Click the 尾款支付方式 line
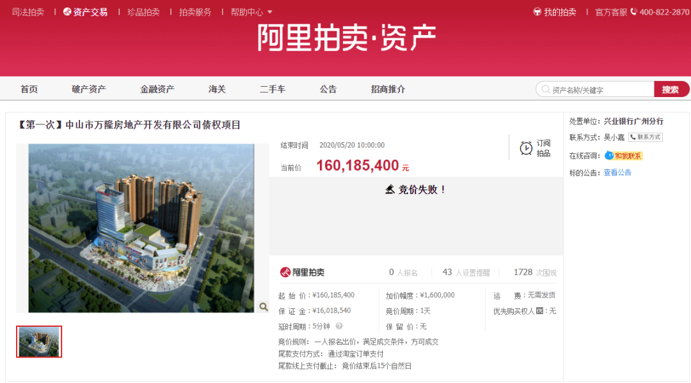Screen dimensions: 691x383 point(331,354)
